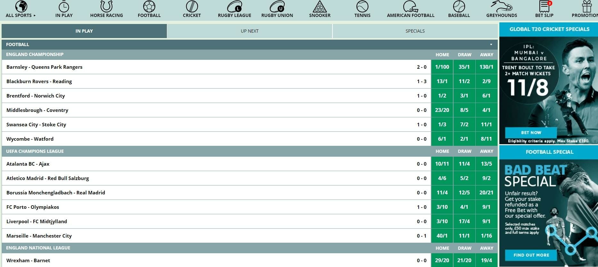598x267 pixels.
Task: Click the UEFA Champions League header
Action: click(35, 151)
